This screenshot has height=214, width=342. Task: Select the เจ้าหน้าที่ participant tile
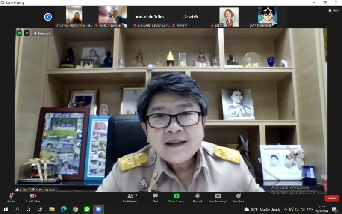coord(190,17)
